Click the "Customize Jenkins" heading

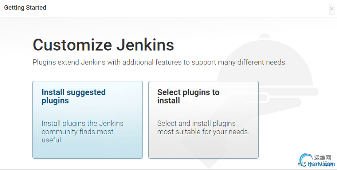(x=103, y=45)
